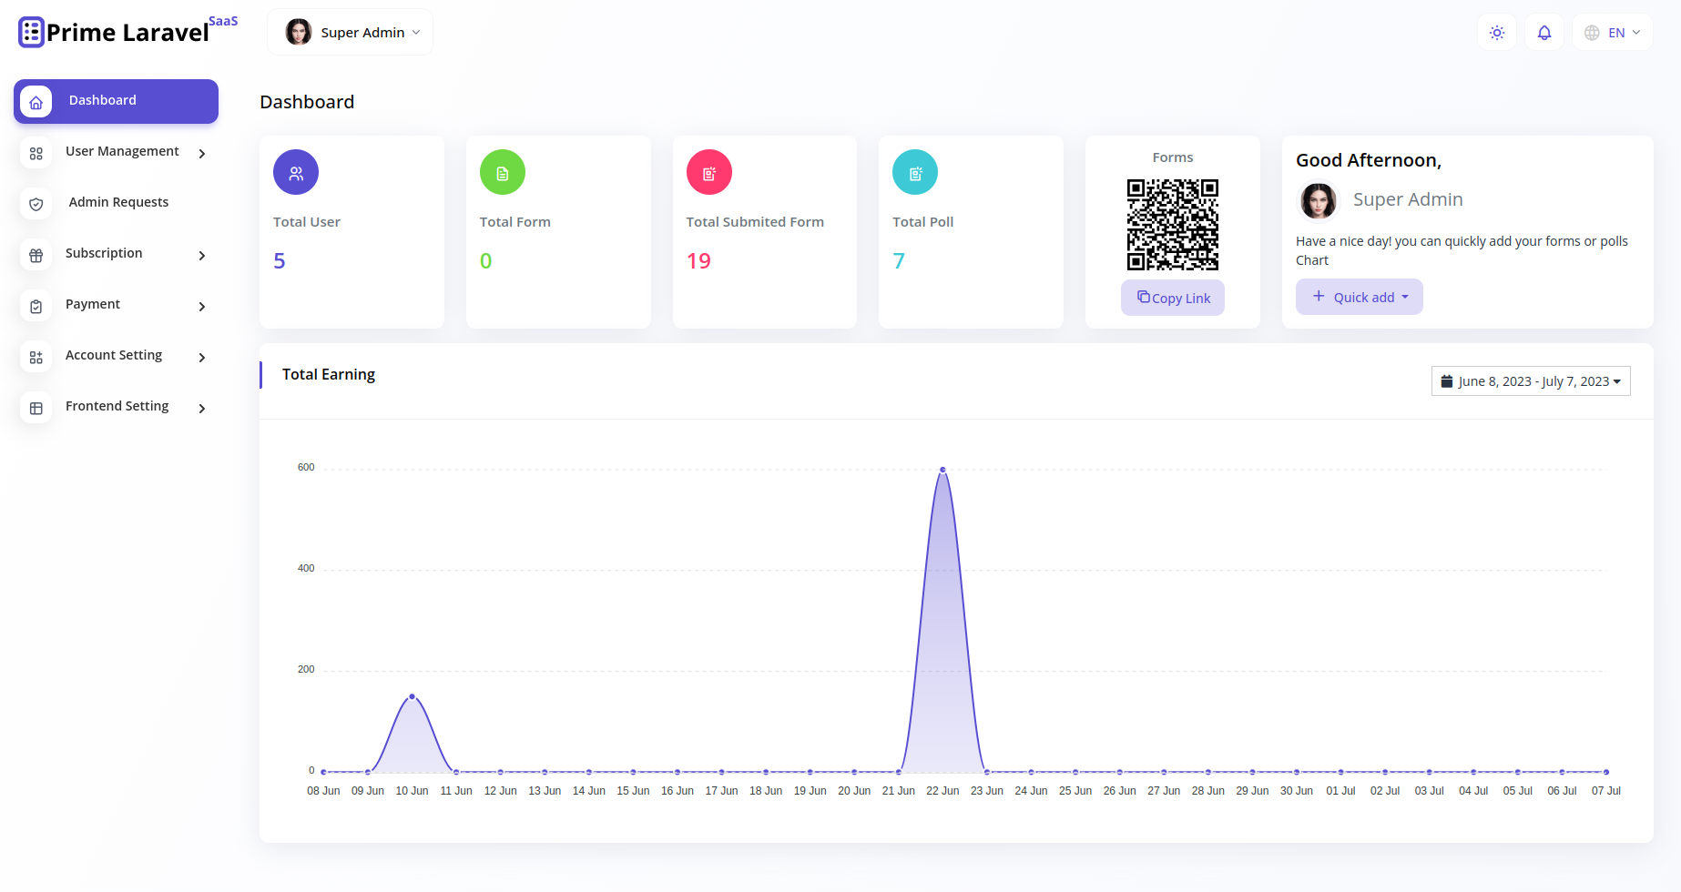1681x892 pixels.
Task: Toggle the light/dark theme sun icon
Action: 1497,33
